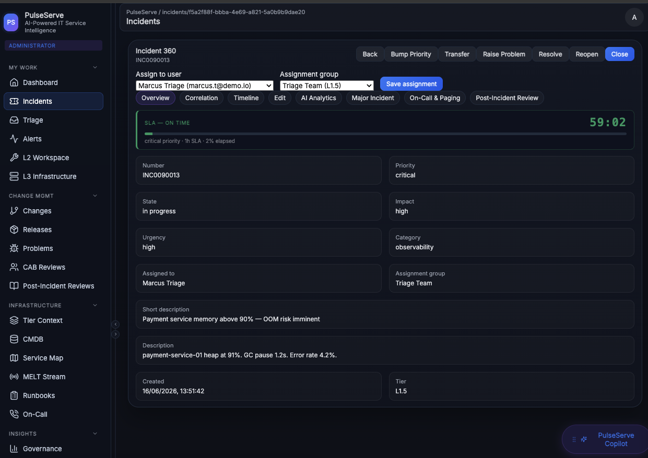Open the CMDB database icon
This screenshot has height=458, width=648.
pyautogui.click(x=14, y=339)
